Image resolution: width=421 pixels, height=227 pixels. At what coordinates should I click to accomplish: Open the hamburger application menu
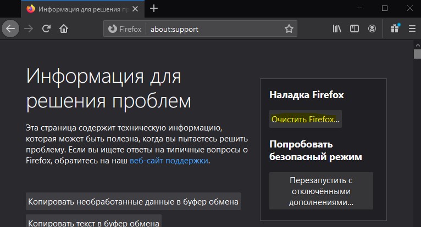412,29
